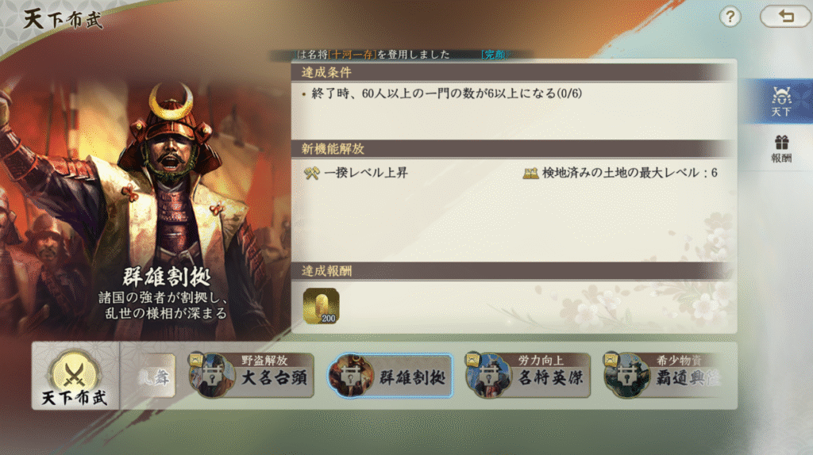The width and height of the screenshot is (813, 455).
Task: Select the 天下 helmet sidebar tab
Action: click(x=780, y=101)
